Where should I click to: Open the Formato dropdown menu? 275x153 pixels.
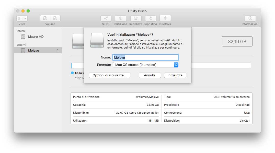146,65
